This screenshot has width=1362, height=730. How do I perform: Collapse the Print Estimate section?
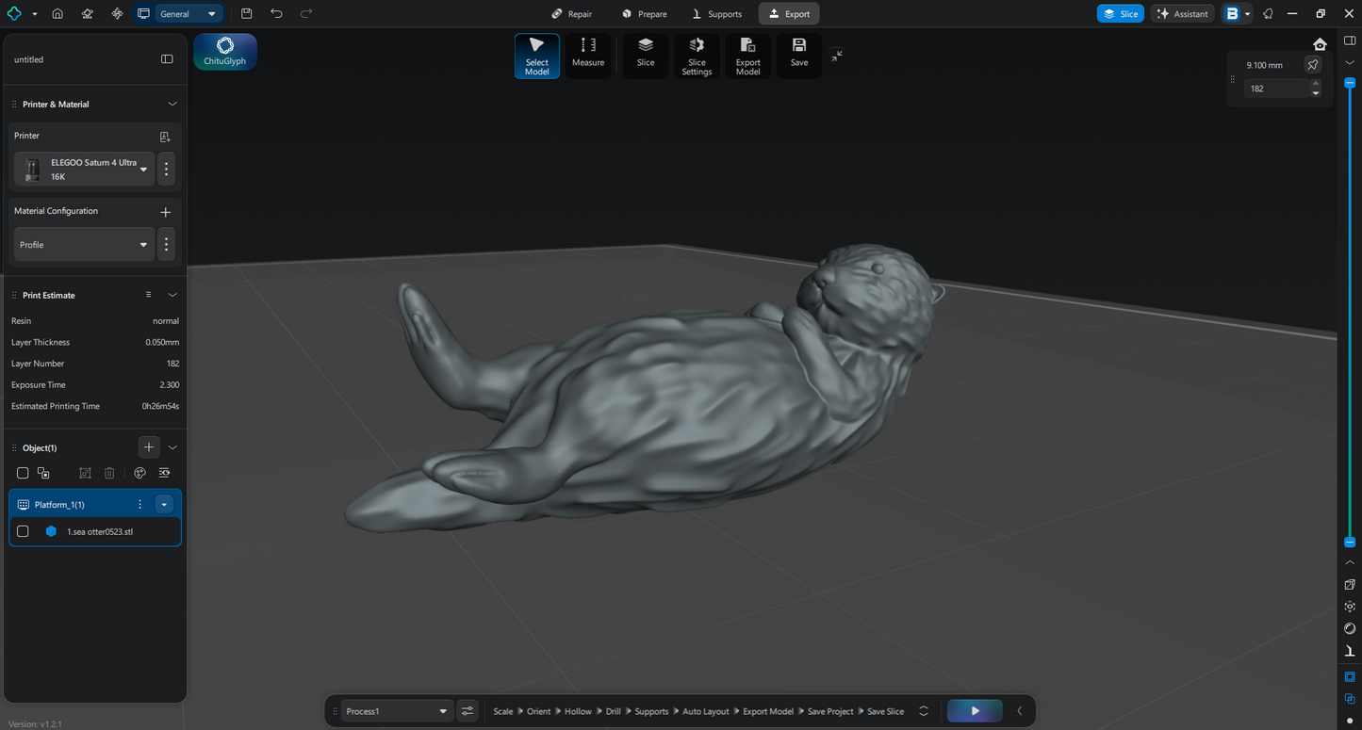pos(172,295)
